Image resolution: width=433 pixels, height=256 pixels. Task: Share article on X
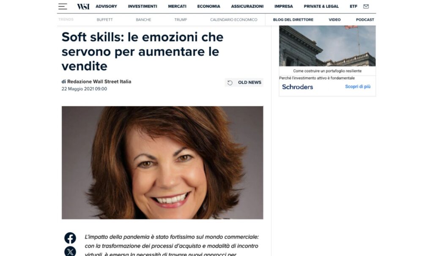click(70, 251)
